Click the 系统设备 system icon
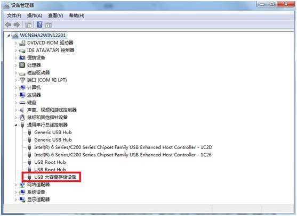Viewport: 297px width, 216px height. click(22, 192)
